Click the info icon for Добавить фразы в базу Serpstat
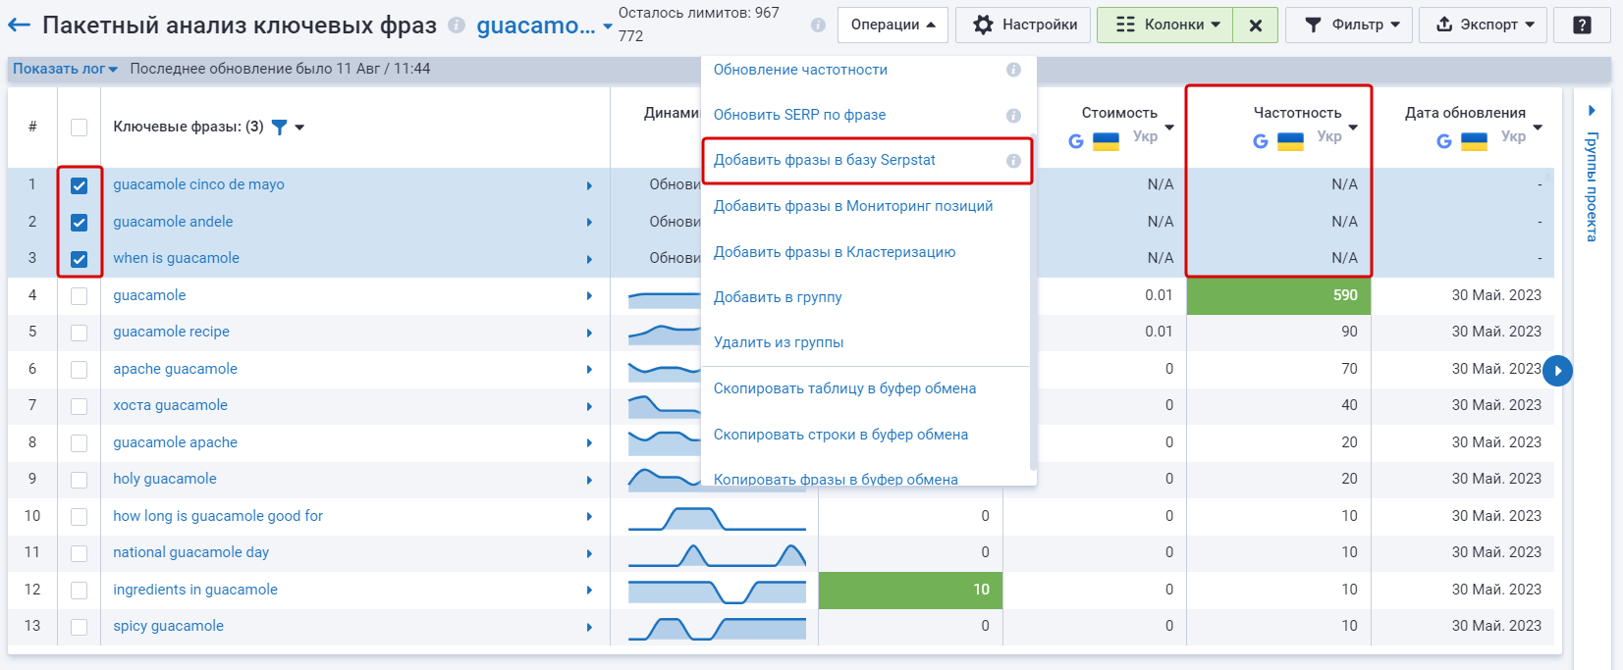The height and width of the screenshot is (670, 1623). click(1013, 161)
